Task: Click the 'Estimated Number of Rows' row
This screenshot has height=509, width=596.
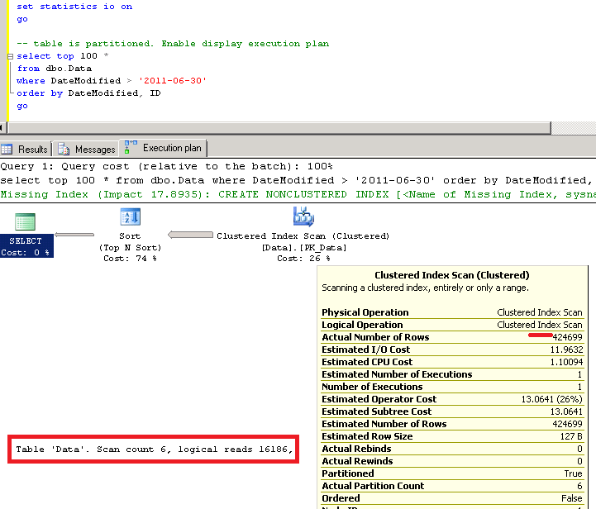Action: coord(452,424)
